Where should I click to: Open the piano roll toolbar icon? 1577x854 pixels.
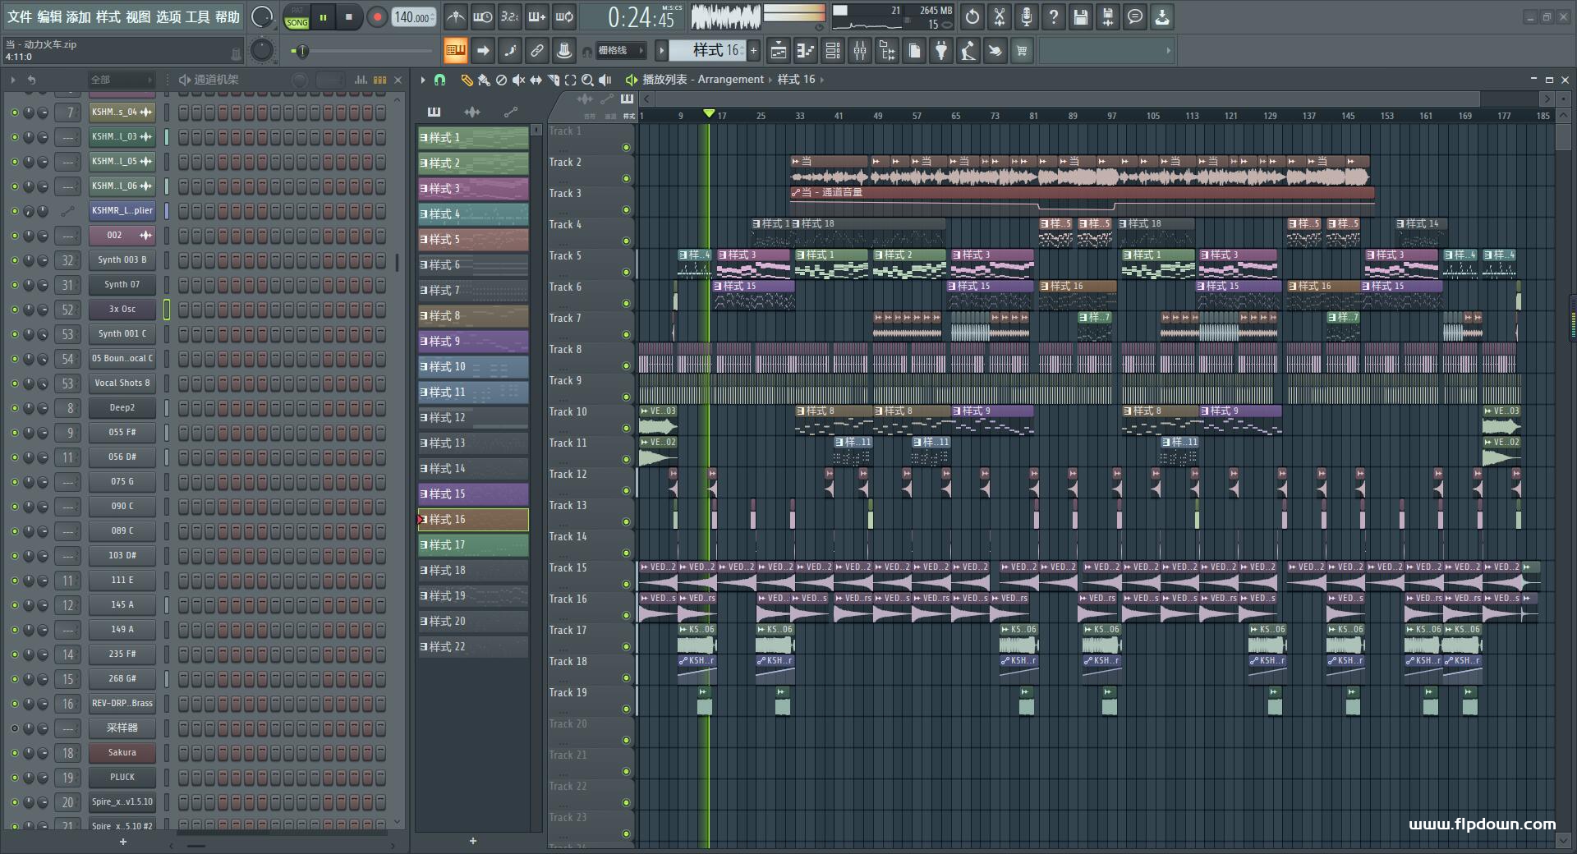tap(806, 51)
